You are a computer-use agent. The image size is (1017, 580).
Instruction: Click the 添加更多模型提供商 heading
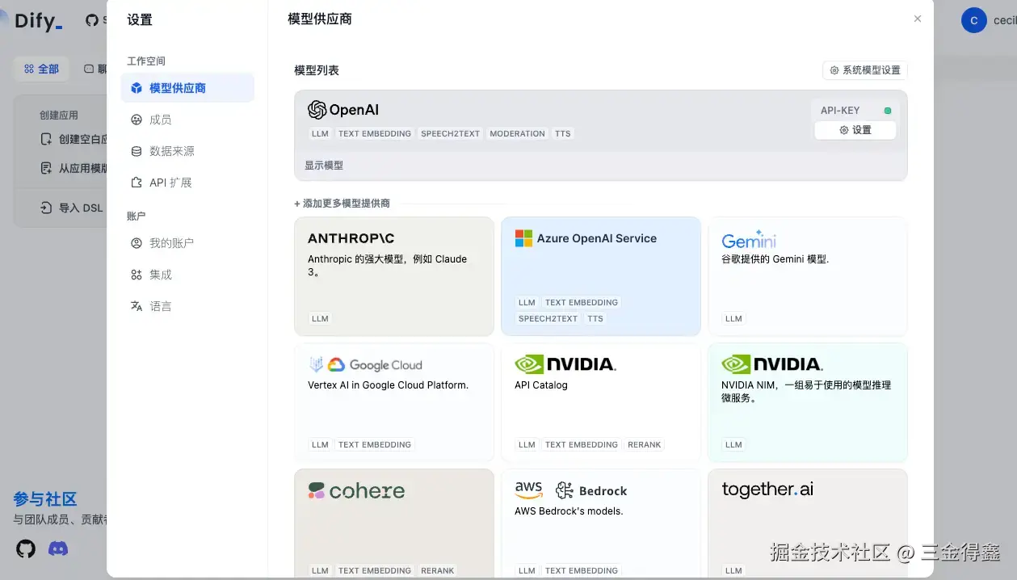(343, 204)
